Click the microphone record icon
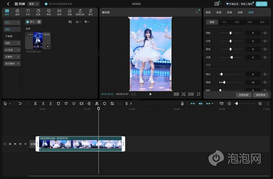Image resolution: width=273 pixels, height=179 pixels. [x=182, y=103]
